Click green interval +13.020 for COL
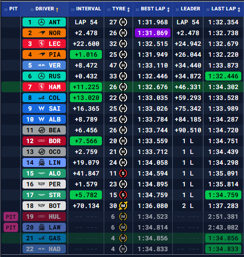The width and height of the screenshot is (244, 257). point(86,98)
